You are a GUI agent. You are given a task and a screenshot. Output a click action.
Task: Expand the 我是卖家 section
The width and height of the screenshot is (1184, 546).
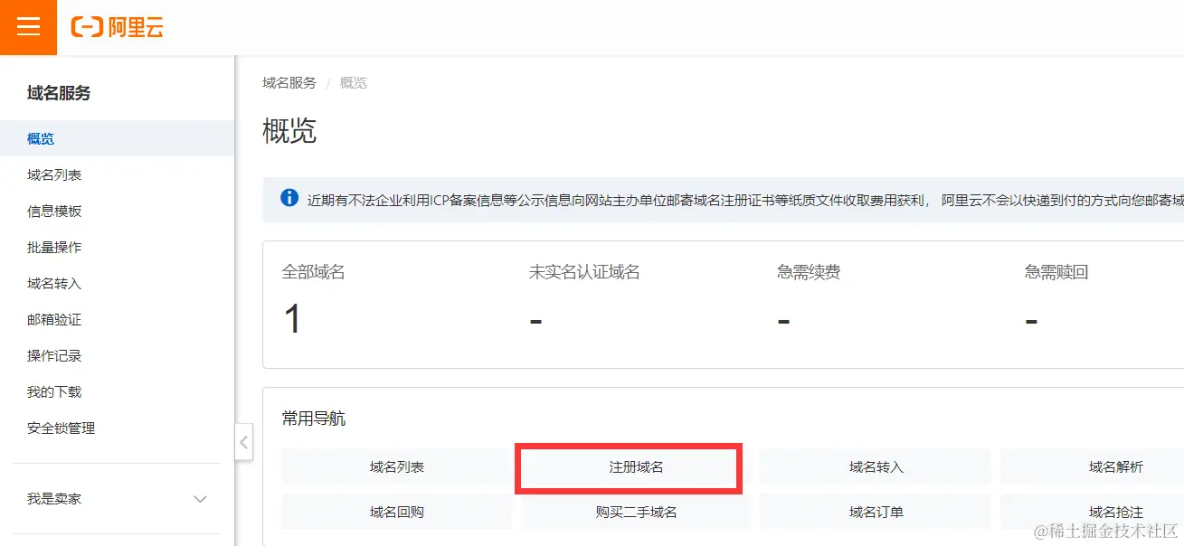tap(117, 499)
